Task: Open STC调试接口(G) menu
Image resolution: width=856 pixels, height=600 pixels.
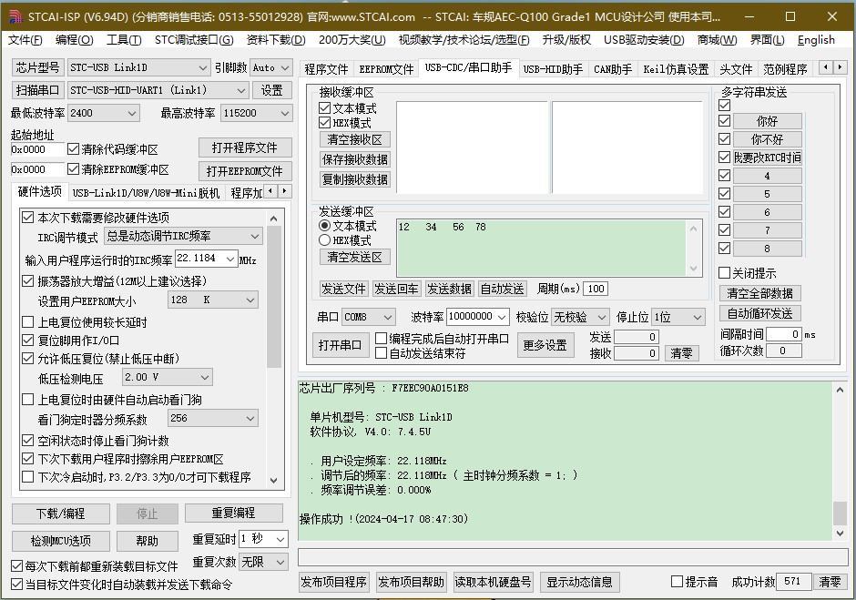Action: [x=194, y=40]
